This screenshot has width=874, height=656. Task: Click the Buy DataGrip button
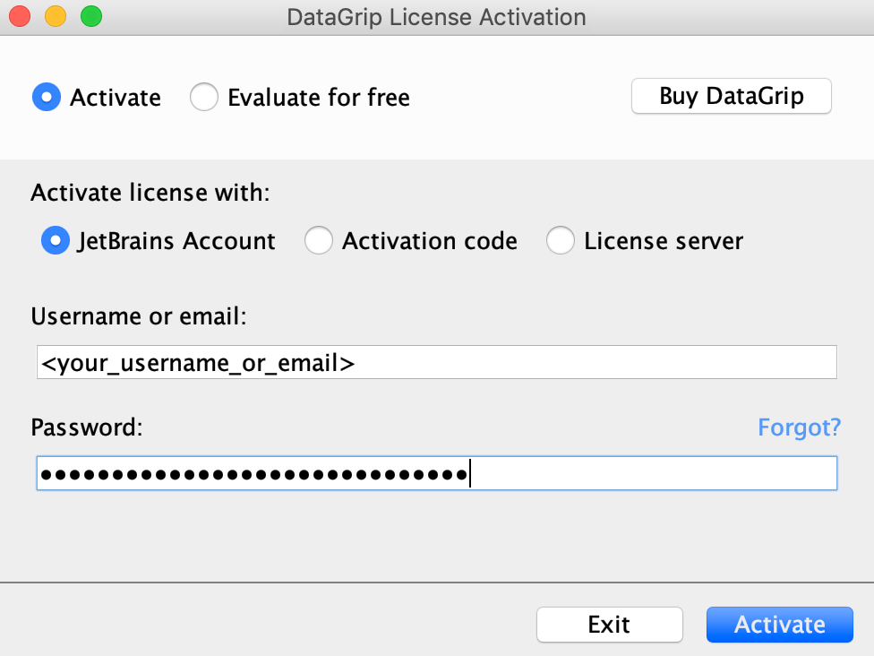(x=732, y=96)
